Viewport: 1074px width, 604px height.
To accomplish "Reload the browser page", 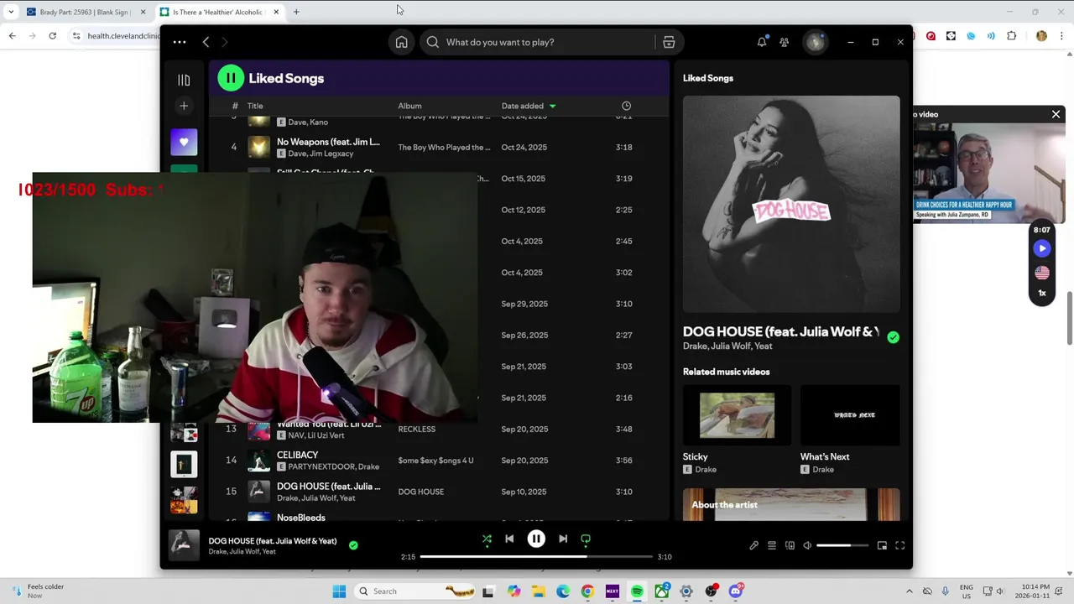I will [x=53, y=36].
